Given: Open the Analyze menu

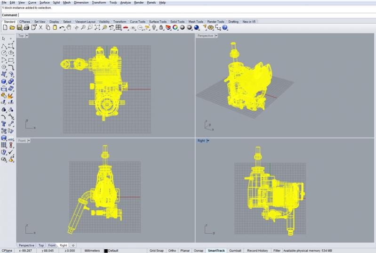Looking at the screenshot, I should [126, 2].
